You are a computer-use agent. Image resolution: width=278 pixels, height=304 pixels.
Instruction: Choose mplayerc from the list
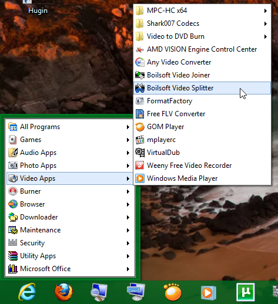point(202,140)
